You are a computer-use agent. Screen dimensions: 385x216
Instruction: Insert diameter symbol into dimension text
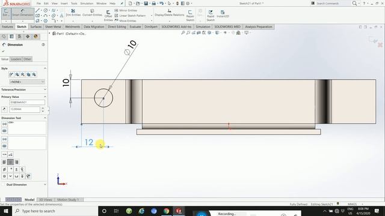click(x=4, y=169)
